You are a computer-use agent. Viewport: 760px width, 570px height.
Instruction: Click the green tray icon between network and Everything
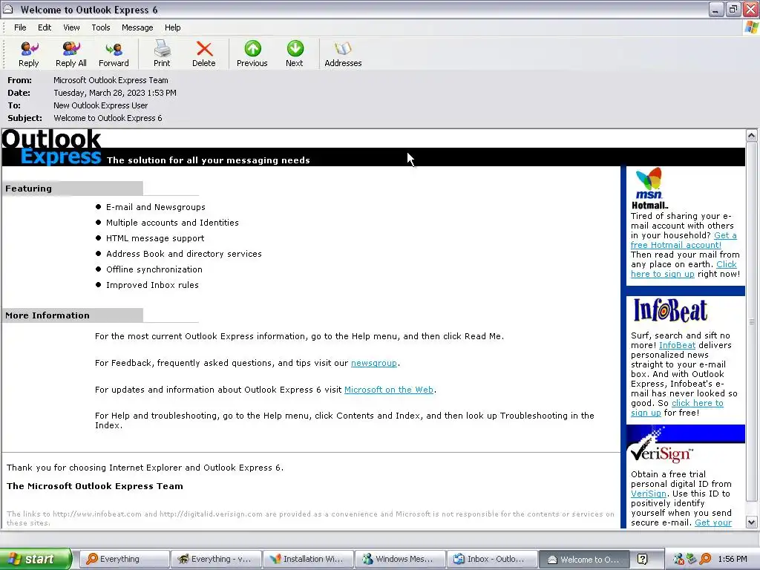click(x=692, y=559)
